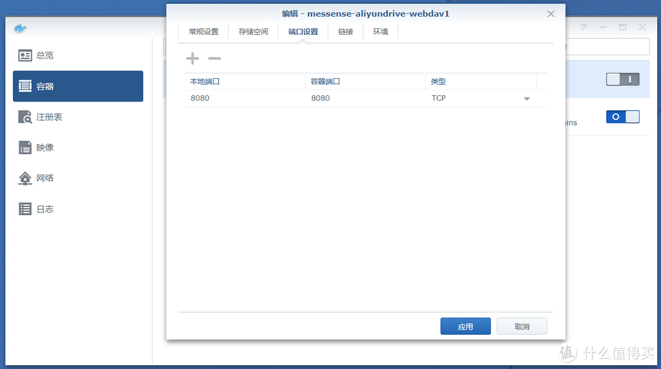Open Docker window help question mark

pyautogui.click(x=583, y=27)
